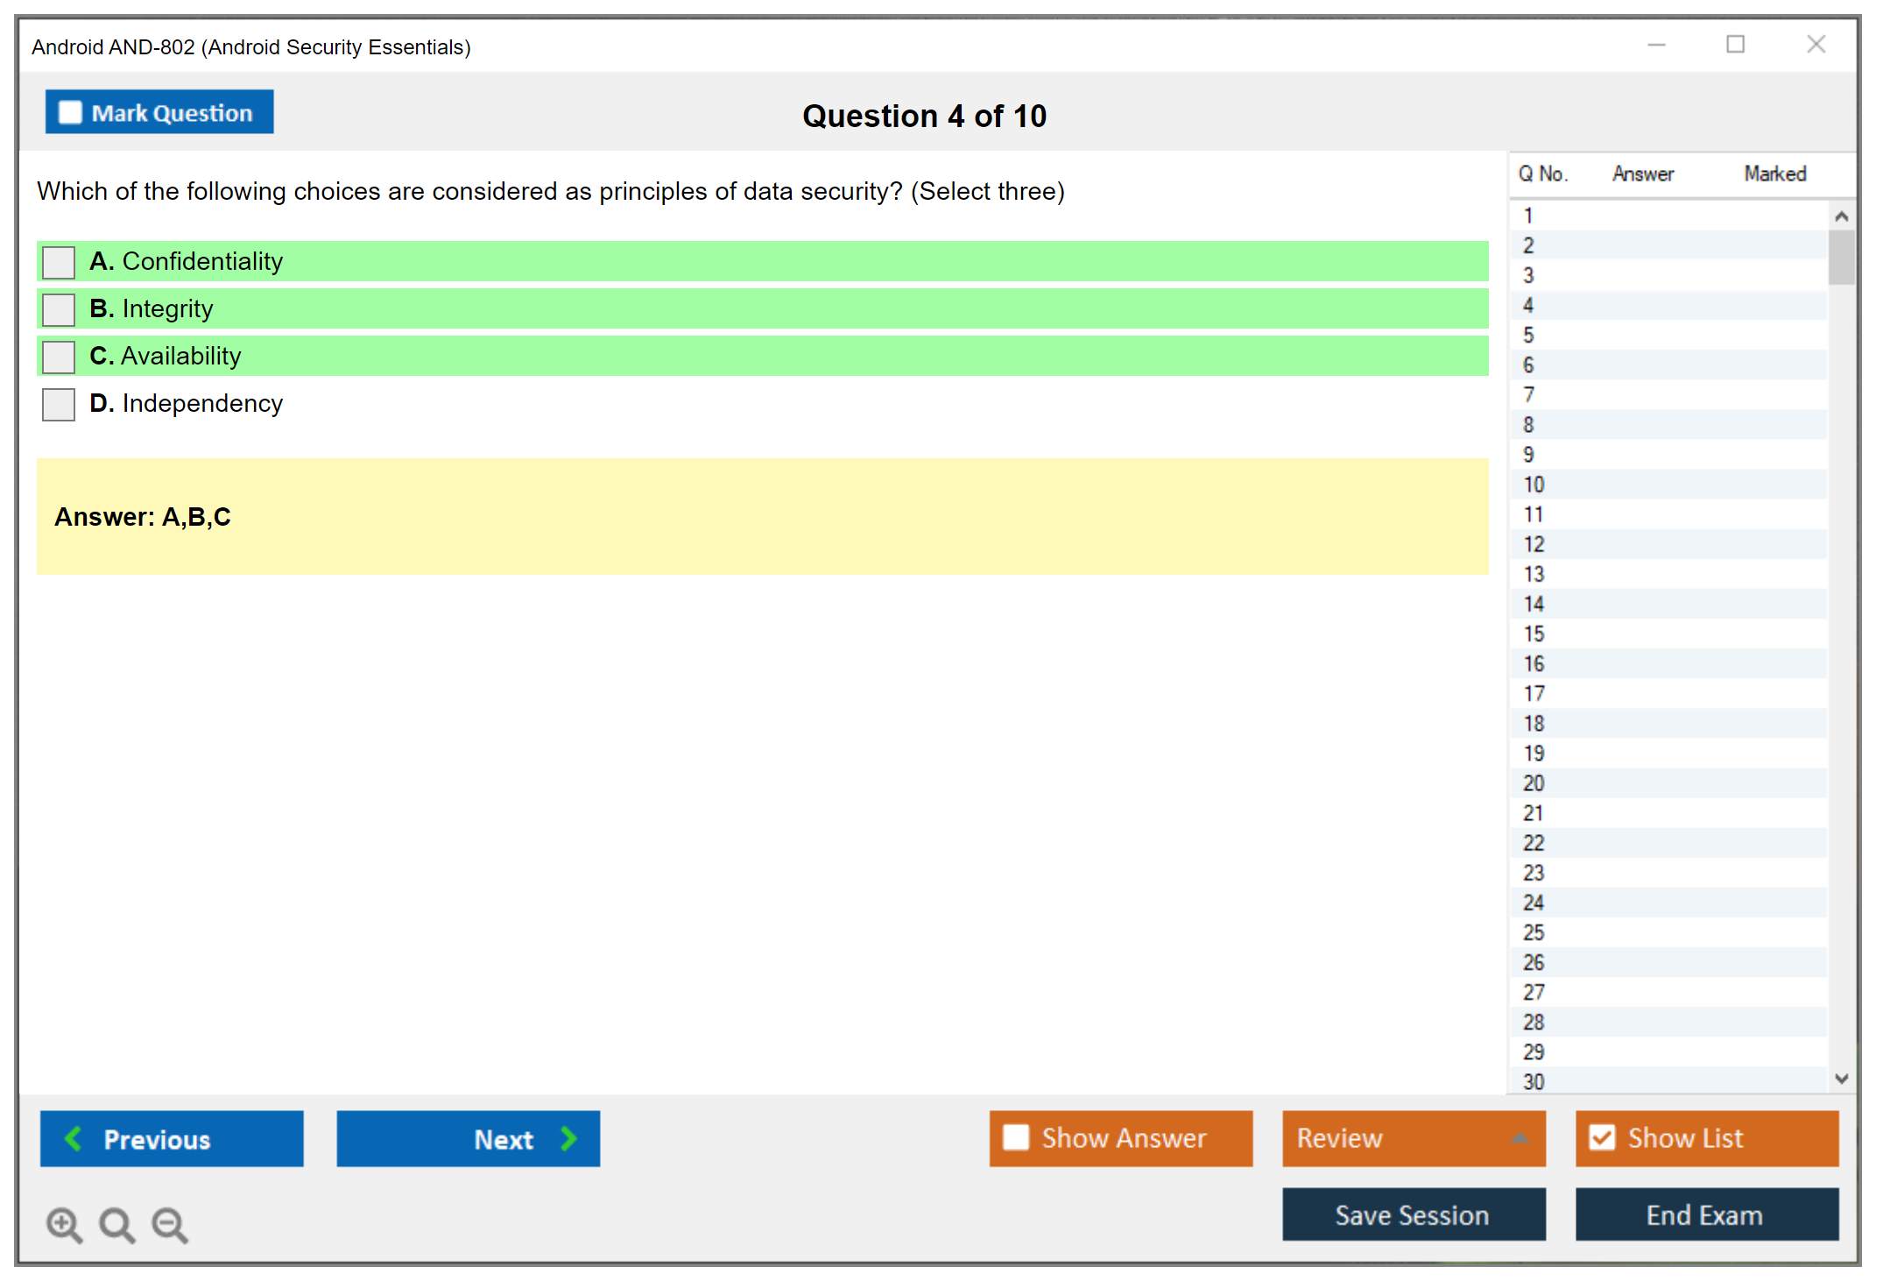The image size is (1883, 1288).
Task: Close the Android AND-802 window
Action: pyautogui.click(x=1816, y=45)
